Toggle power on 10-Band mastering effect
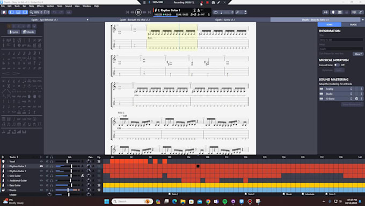 pos(356,98)
